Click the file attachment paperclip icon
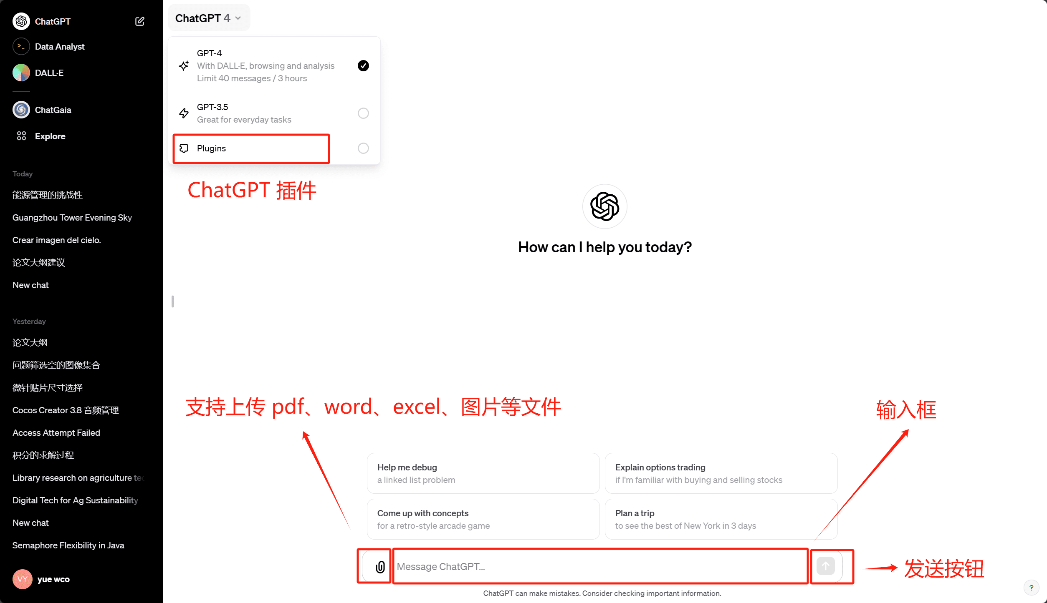The image size is (1047, 603). (x=379, y=566)
